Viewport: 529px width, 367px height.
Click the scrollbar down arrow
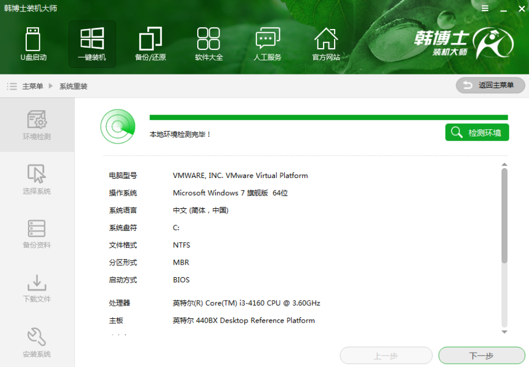[x=504, y=332]
